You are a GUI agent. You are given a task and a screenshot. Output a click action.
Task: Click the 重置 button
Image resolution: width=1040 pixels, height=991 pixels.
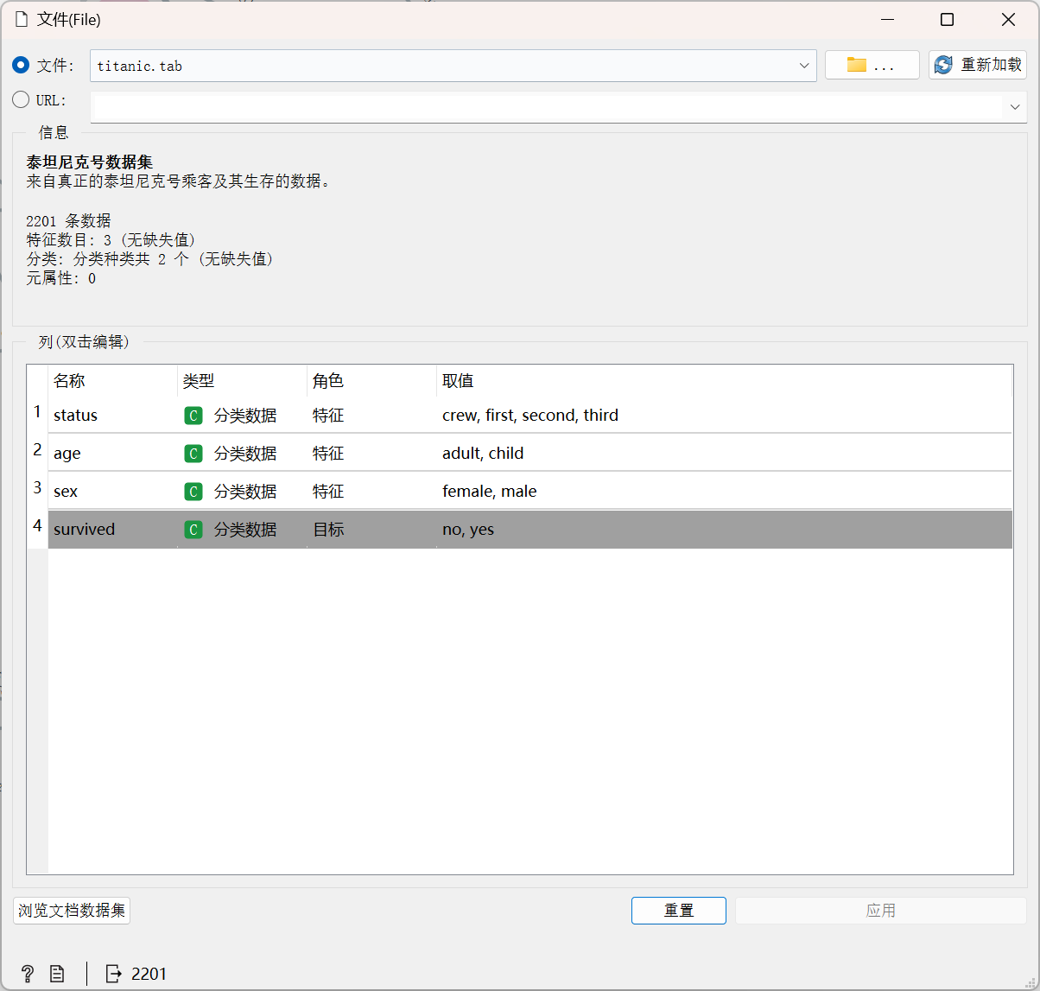pos(679,911)
